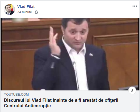Image resolution: width=140 pixels, height=112 pixels.
Task: Open Vlad Filat's round profile picture
Action: click(9, 9)
